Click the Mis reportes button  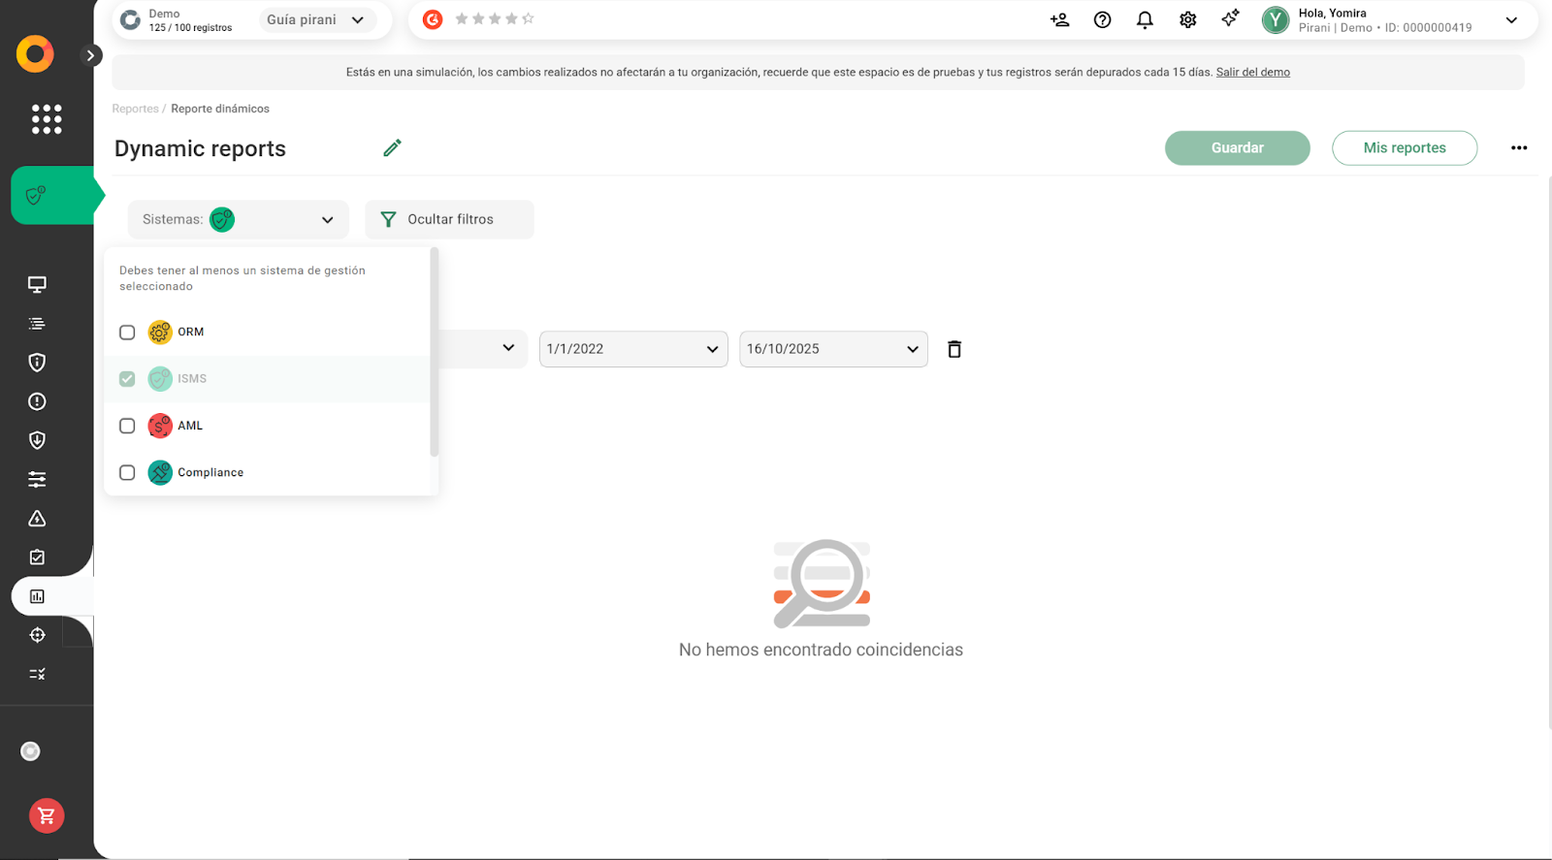point(1404,148)
